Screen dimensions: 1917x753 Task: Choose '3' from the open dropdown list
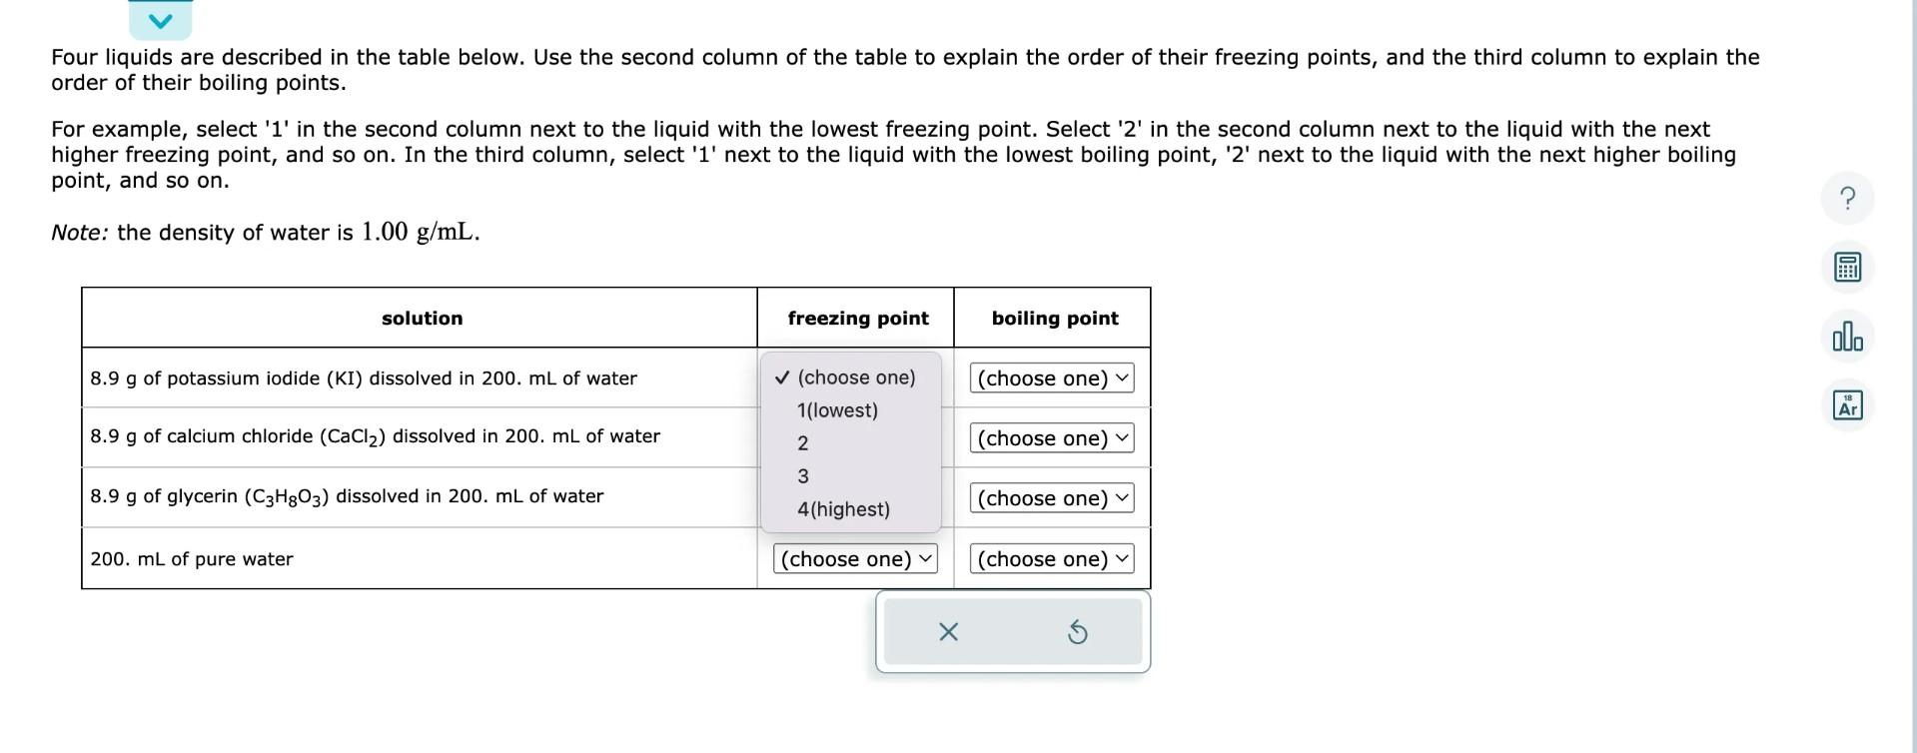coord(802,475)
